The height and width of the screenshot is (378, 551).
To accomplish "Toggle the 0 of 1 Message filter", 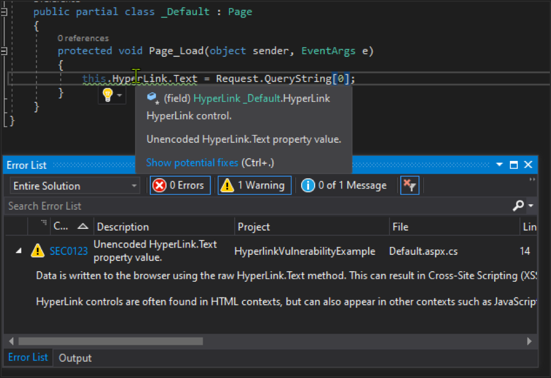I will 344,185.
